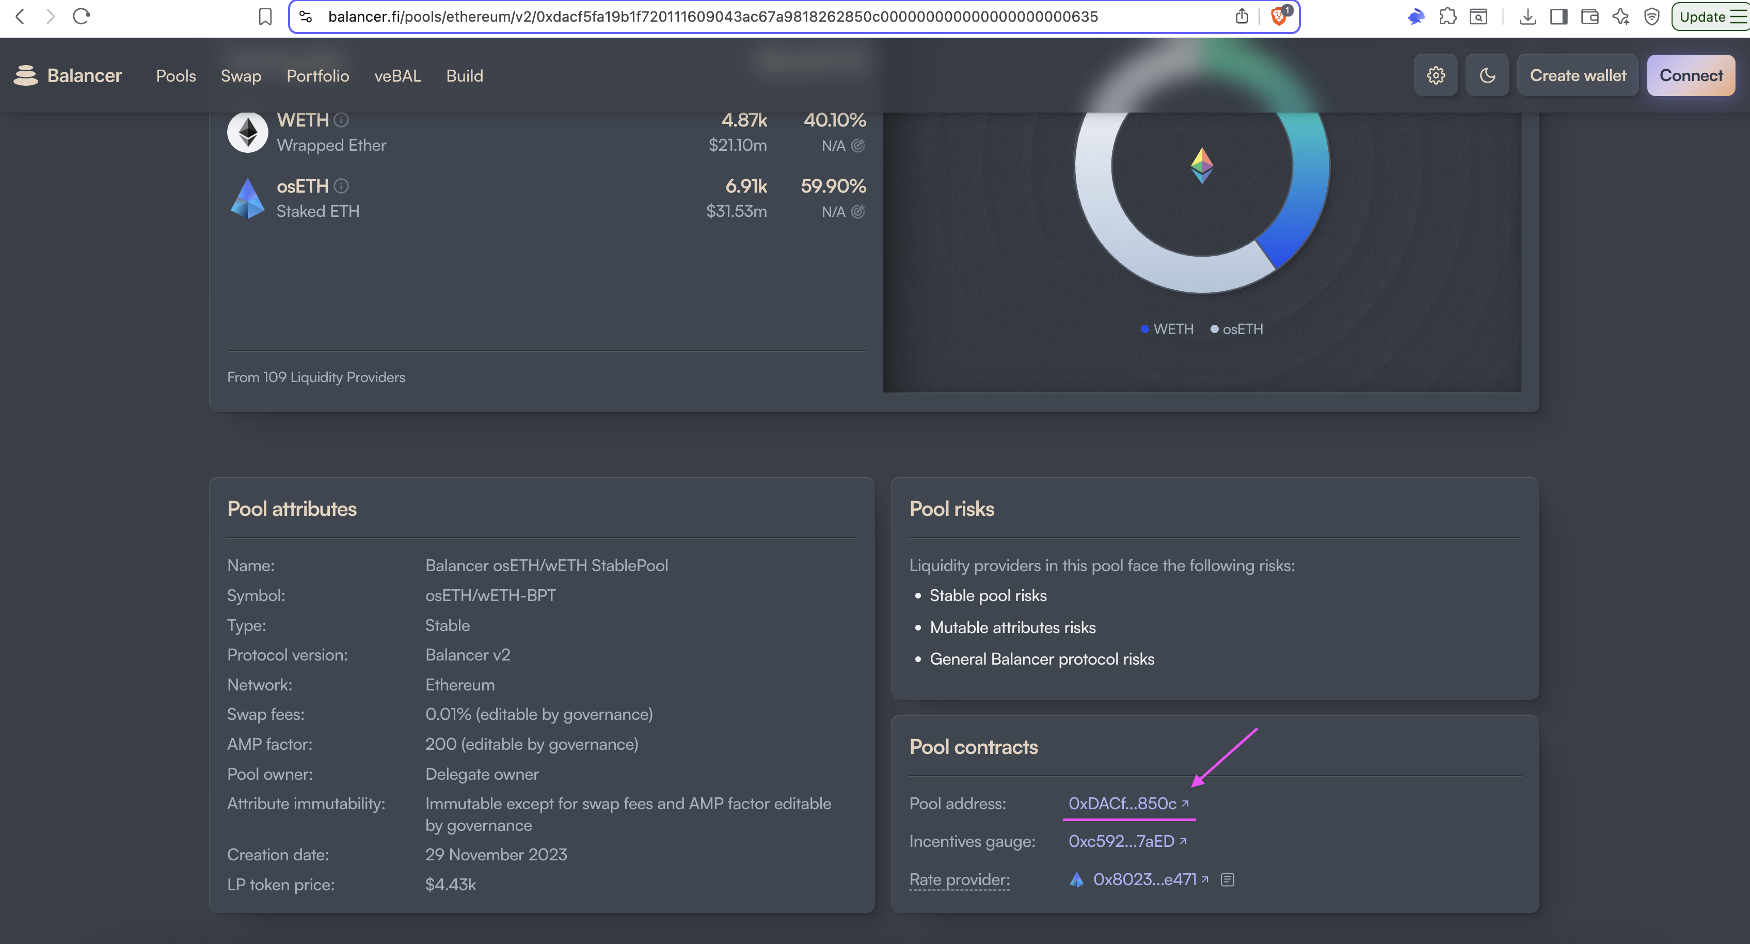Toggle the browser sidebar panel icon
This screenshot has height=944, width=1750.
click(1558, 17)
